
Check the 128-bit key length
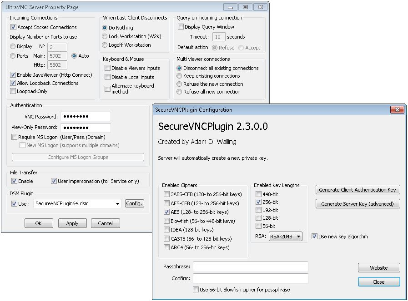pyautogui.click(x=258, y=217)
